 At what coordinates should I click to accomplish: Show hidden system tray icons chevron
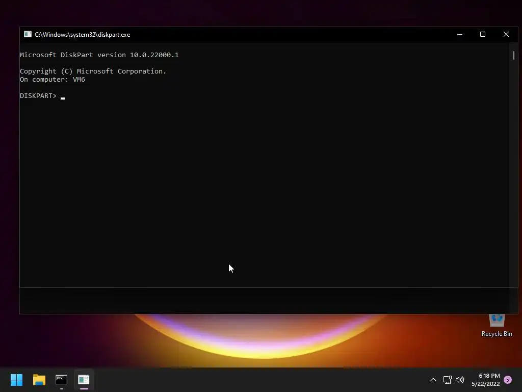(x=433, y=380)
